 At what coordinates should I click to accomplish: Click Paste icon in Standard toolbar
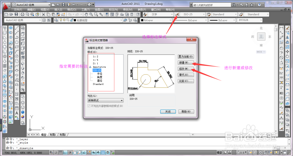(x=53, y=14)
